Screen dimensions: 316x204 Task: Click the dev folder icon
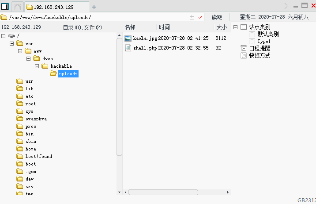[19, 179]
